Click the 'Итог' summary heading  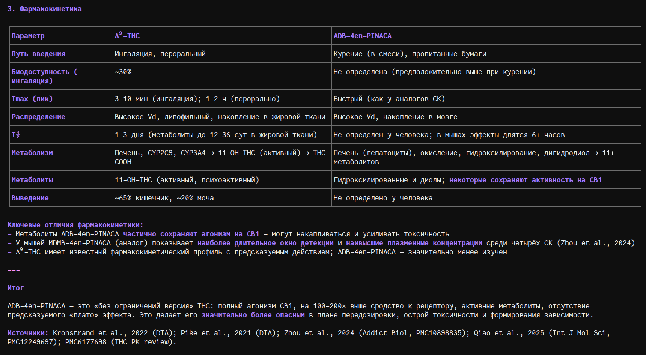16,288
